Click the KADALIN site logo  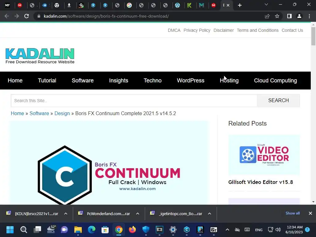pos(40,56)
